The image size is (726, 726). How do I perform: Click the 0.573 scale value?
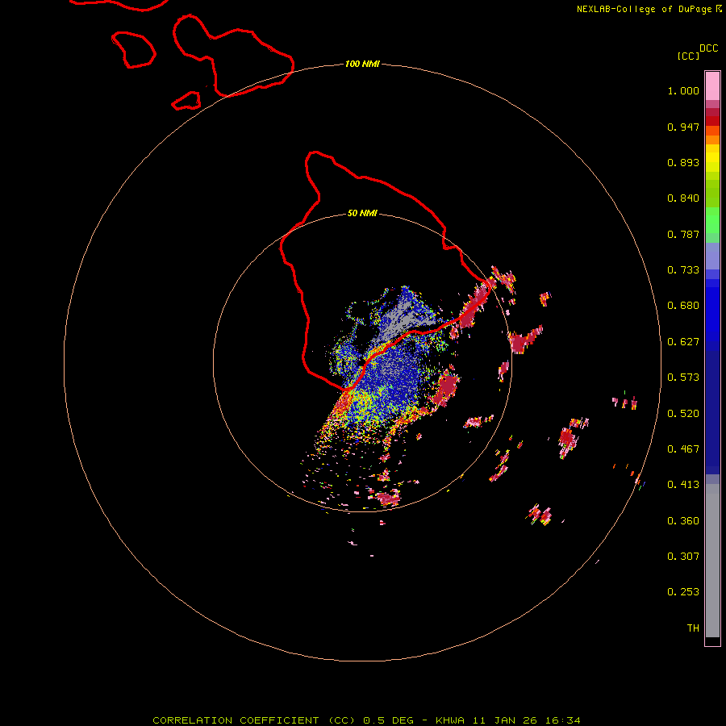pos(683,378)
